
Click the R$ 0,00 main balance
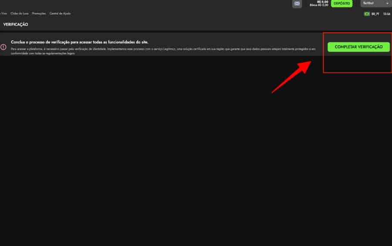tap(323, 2)
